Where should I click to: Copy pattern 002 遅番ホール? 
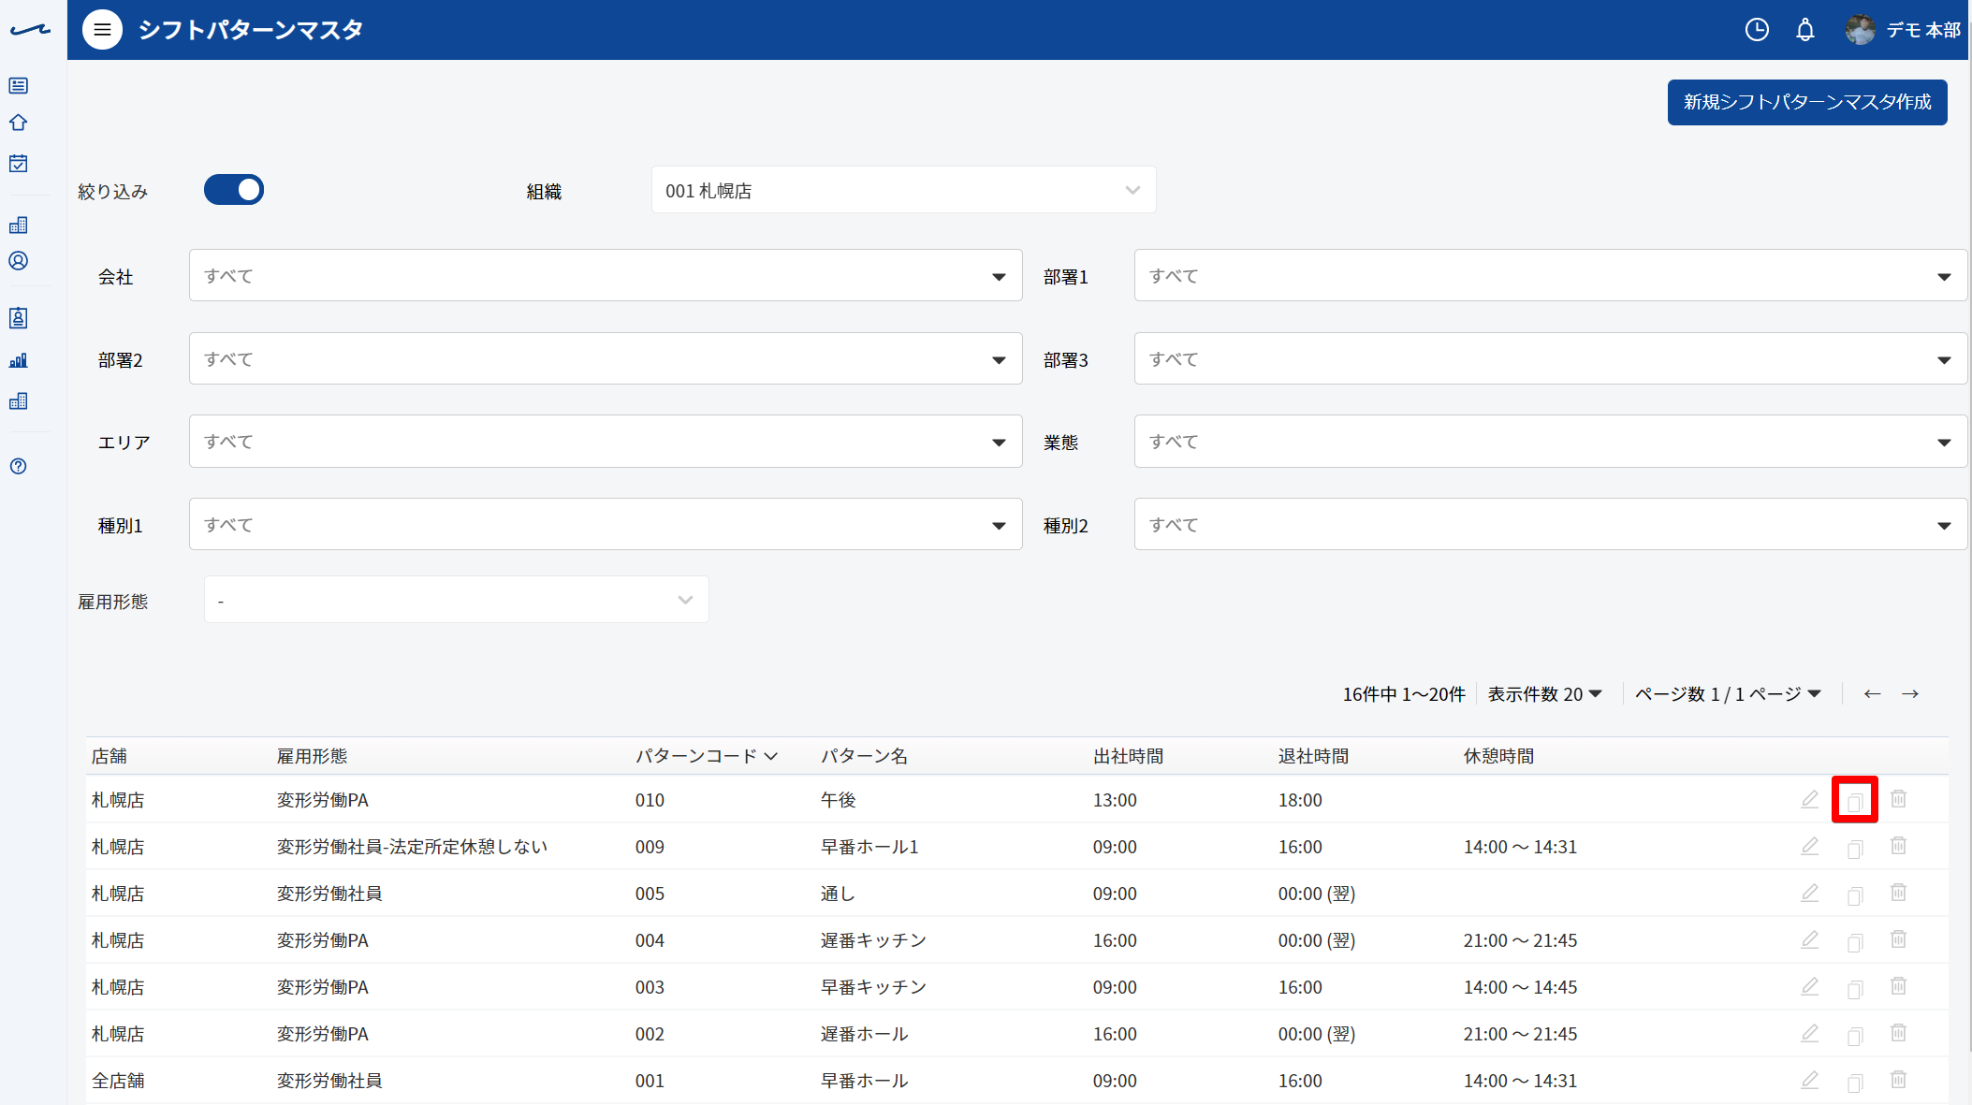pos(1855,1035)
